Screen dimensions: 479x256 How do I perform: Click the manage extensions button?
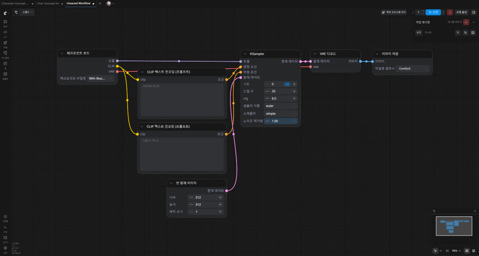pos(393,12)
